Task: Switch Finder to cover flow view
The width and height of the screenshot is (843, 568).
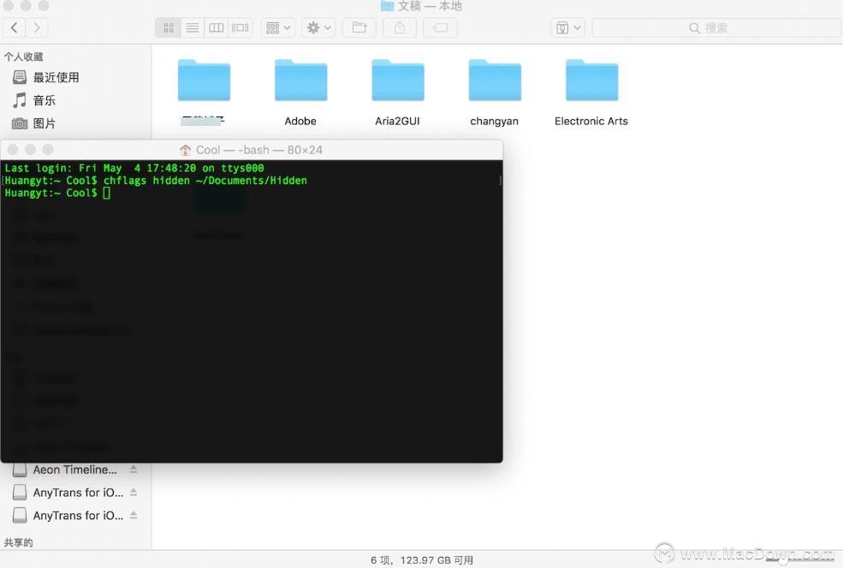Action: (240, 27)
